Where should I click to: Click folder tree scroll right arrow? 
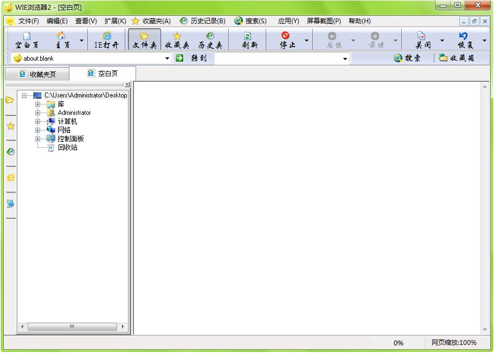(123, 326)
